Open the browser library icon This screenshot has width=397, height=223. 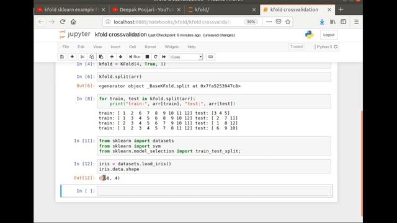[x=332, y=22]
